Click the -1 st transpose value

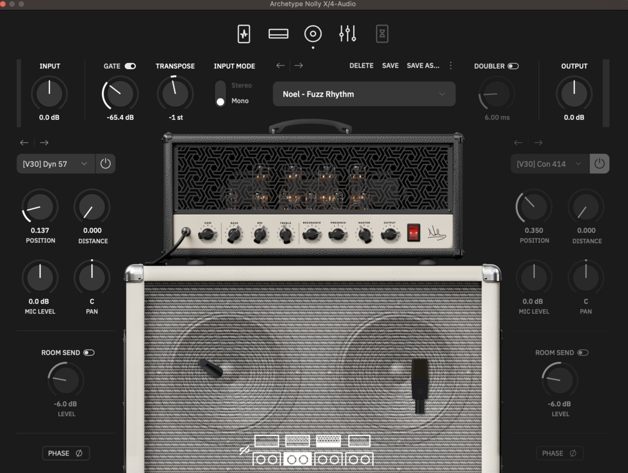176,117
